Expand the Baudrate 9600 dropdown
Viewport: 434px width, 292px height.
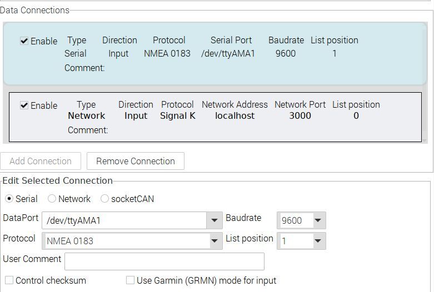click(318, 220)
